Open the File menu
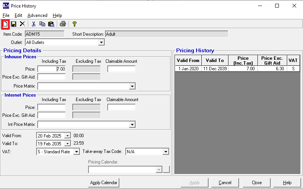 (6, 15)
